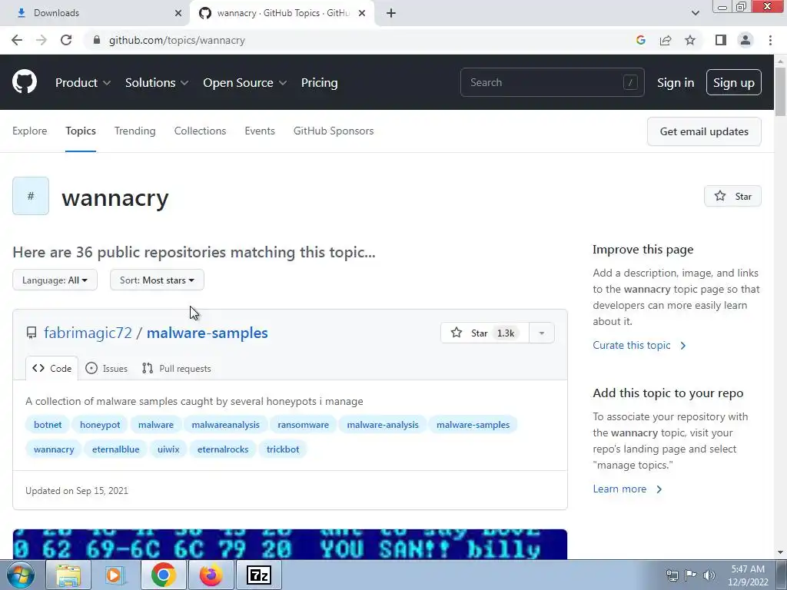Click the honeypot topic tag
The width and height of the screenshot is (787, 590).
point(100,424)
